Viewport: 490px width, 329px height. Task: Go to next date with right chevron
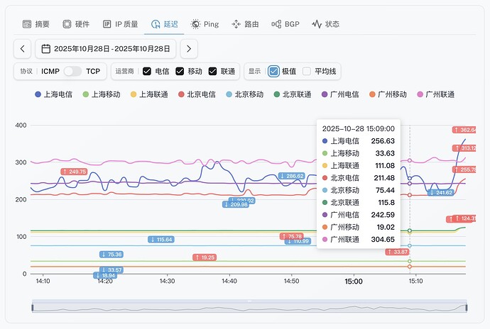[188, 49]
